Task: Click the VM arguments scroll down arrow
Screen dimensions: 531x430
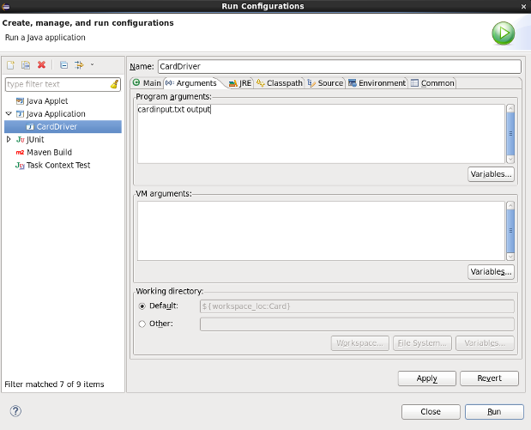Action: (x=510, y=257)
